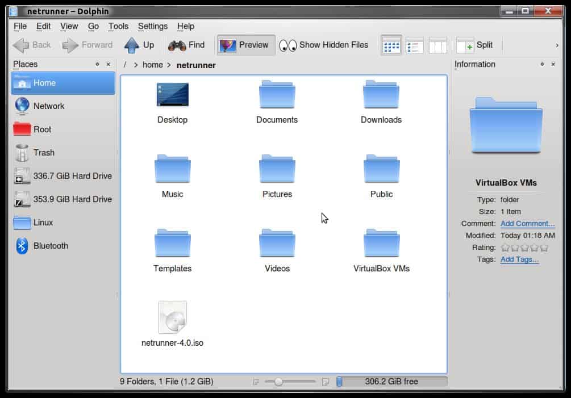This screenshot has width=571, height=398.
Task: Open Trash in Places panel
Action: [x=63, y=153]
